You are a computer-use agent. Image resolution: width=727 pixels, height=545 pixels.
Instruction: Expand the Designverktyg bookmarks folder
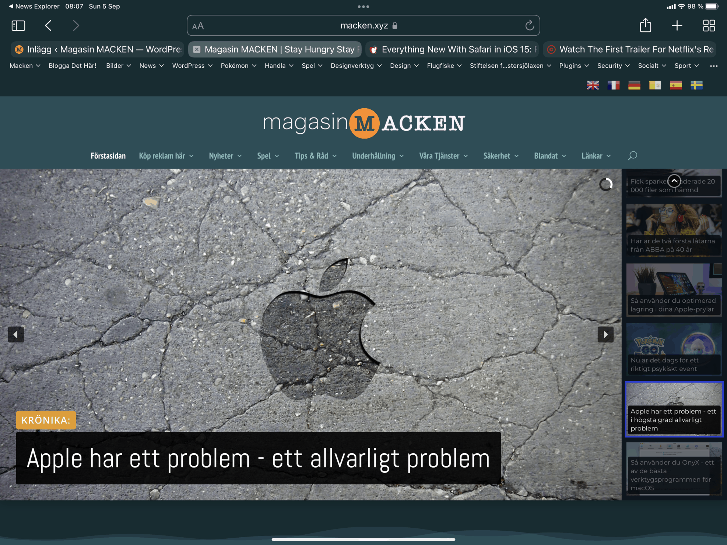(x=356, y=66)
